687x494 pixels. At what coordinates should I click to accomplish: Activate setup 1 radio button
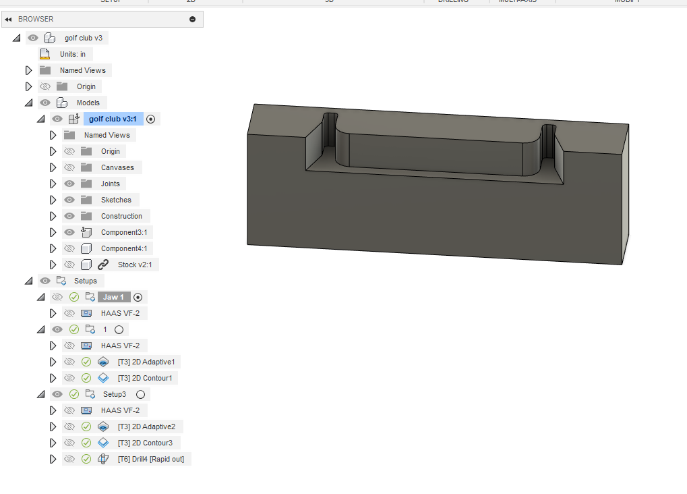coord(119,329)
